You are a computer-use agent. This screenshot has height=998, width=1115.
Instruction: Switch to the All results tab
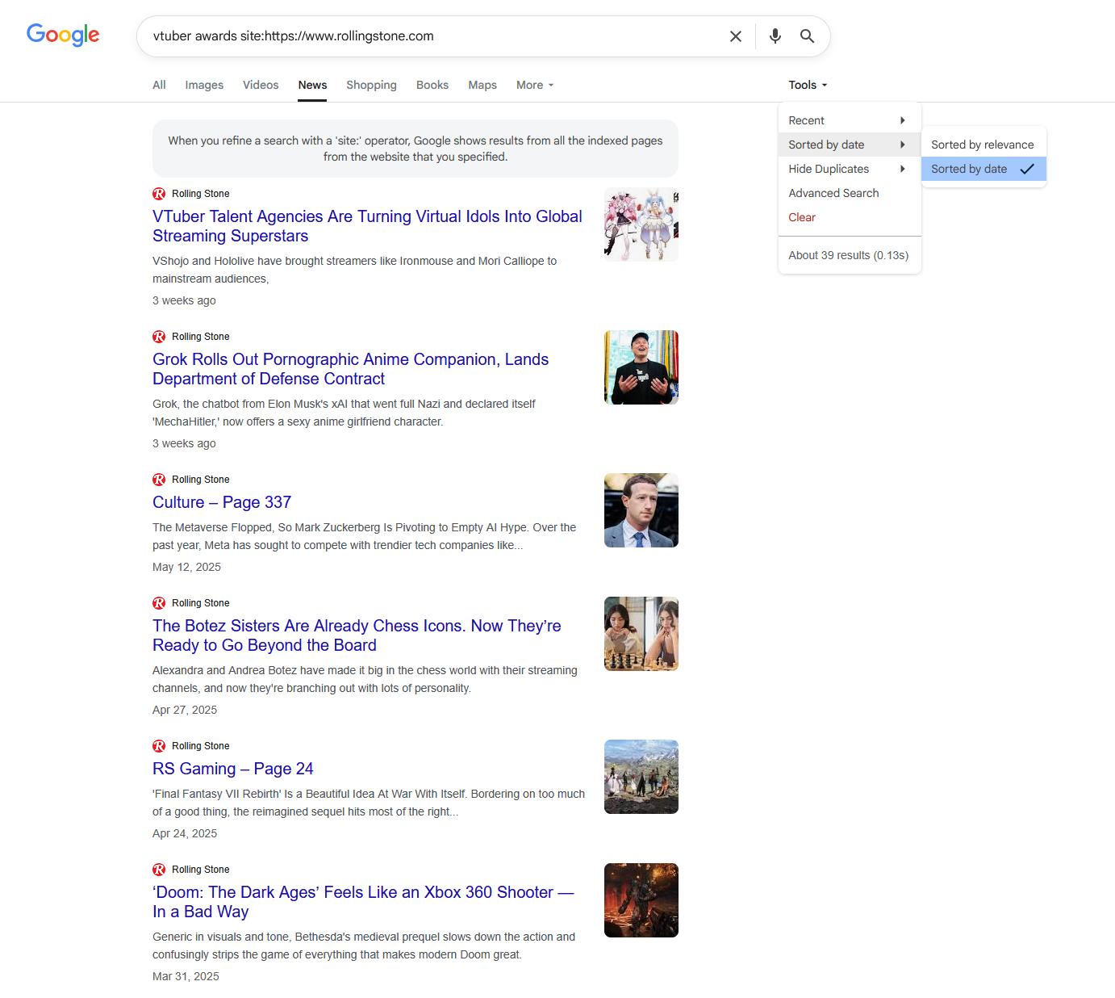pyautogui.click(x=159, y=85)
